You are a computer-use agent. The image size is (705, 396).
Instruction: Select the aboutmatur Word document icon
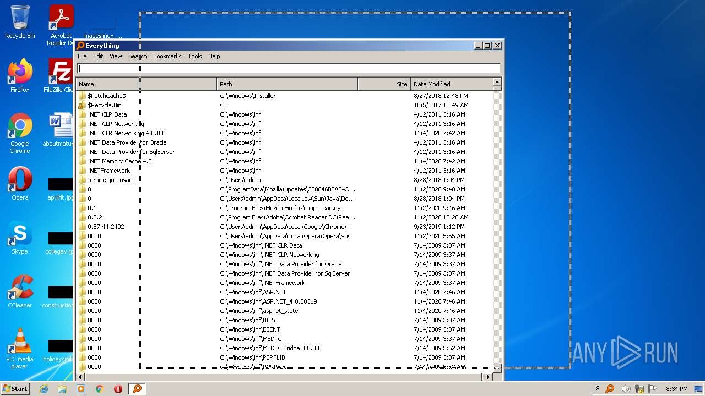click(x=59, y=130)
